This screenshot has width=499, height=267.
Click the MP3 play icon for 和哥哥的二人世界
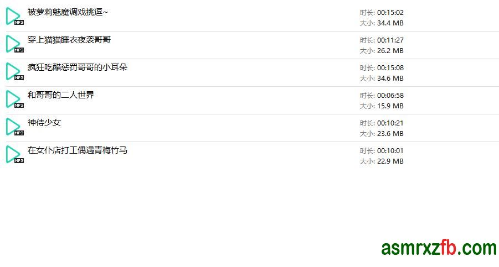(x=14, y=99)
